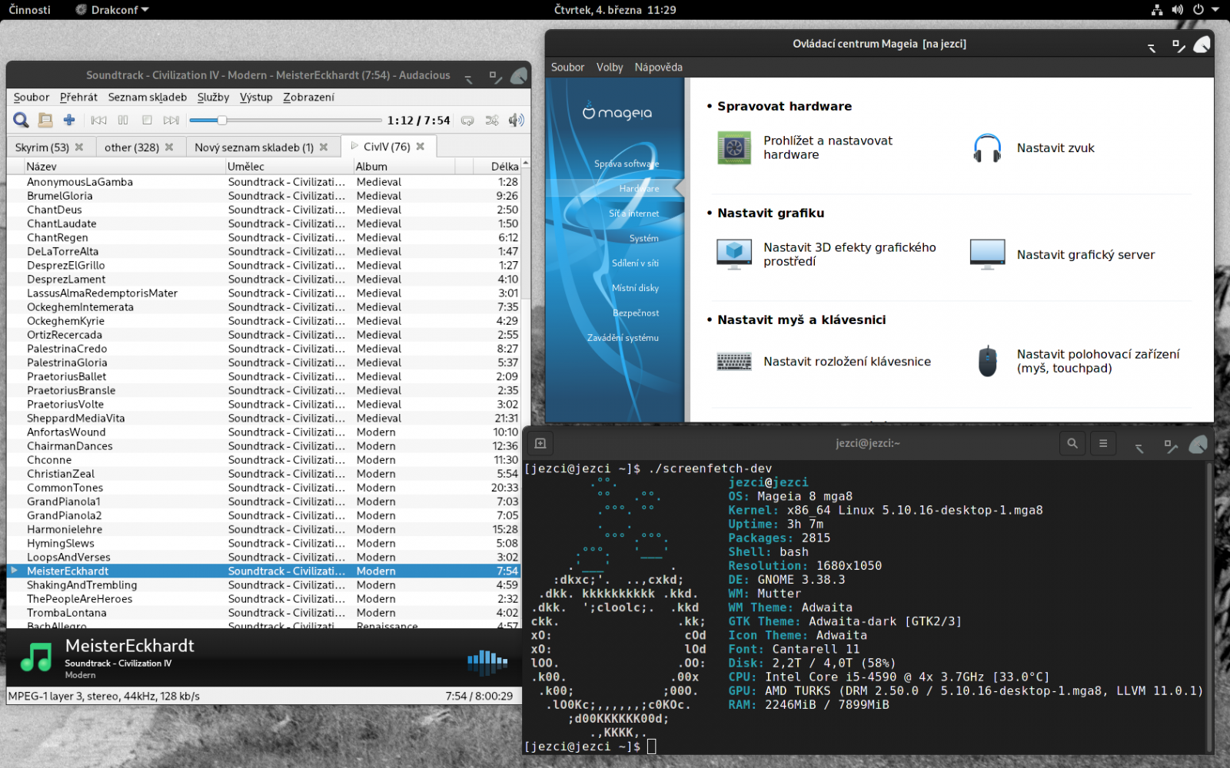Open a new terminal tab
1230x768 pixels.
click(540, 443)
